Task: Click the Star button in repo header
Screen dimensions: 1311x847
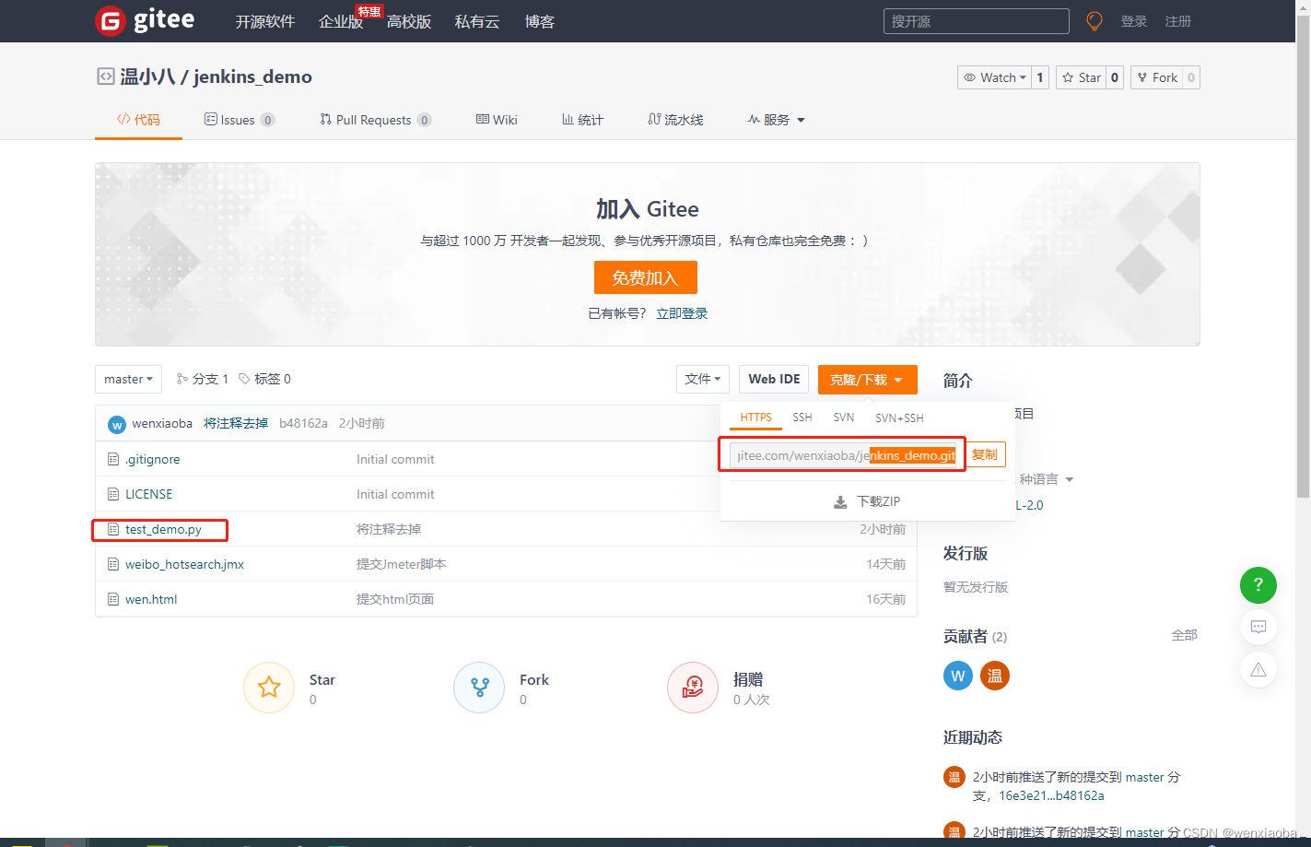Action: coord(1081,77)
